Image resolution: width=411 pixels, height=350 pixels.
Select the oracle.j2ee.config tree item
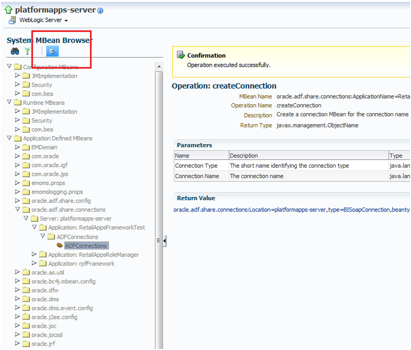tap(54, 317)
